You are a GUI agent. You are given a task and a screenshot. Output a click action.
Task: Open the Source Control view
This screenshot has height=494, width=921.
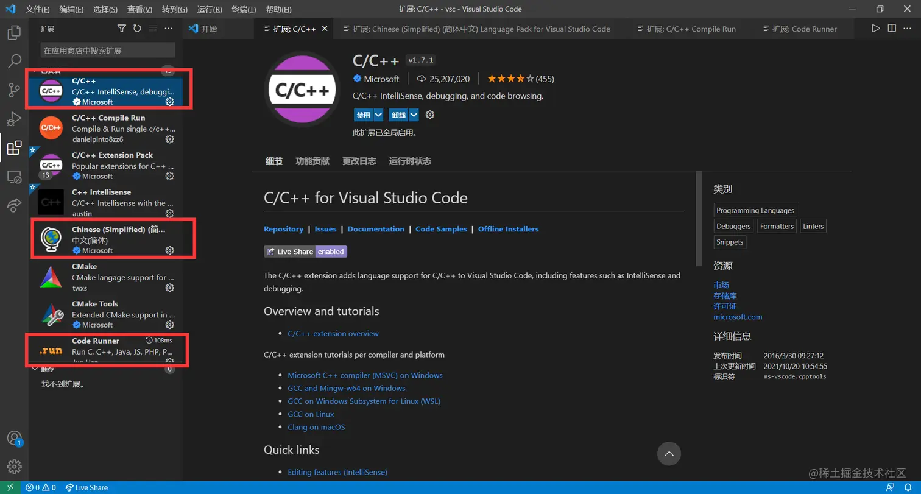tap(14, 90)
